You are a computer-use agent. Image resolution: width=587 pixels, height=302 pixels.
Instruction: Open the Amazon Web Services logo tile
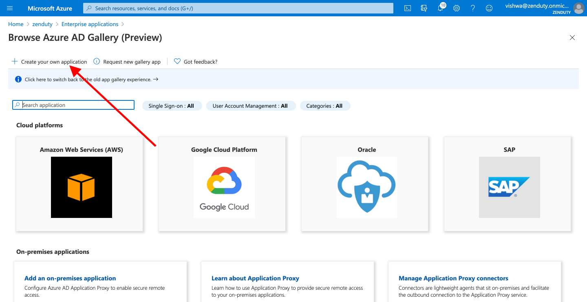tap(82, 187)
